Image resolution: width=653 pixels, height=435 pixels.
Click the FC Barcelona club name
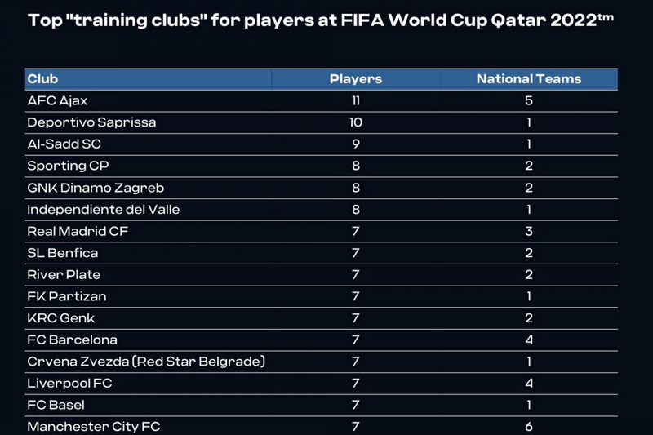(73, 340)
